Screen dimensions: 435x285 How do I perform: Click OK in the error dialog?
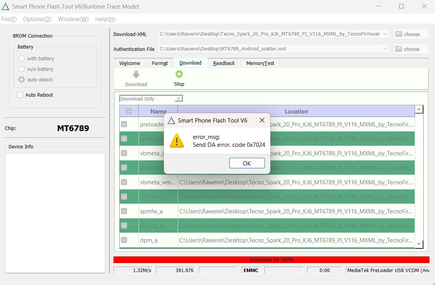pos(247,163)
